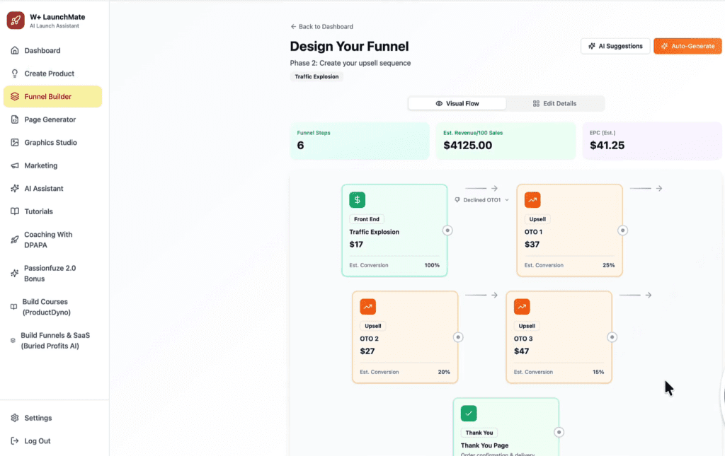Image resolution: width=725 pixels, height=456 pixels.
Task: Open the Page Generator sidebar item
Action: pos(50,119)
